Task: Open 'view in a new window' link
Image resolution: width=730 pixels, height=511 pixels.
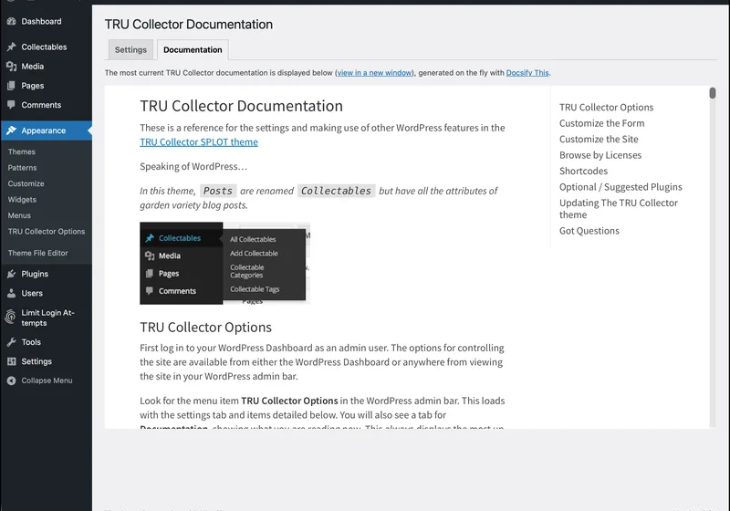Action: [374, 73]
